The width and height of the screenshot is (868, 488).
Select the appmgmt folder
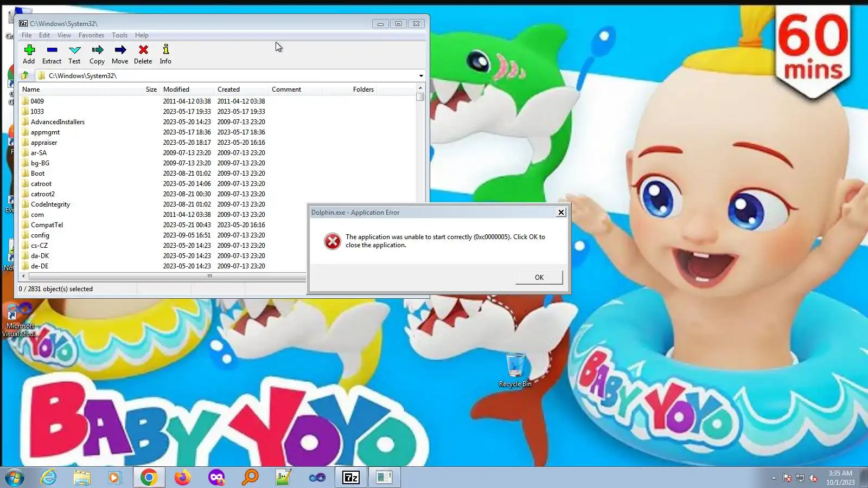[x=45, y=132]
